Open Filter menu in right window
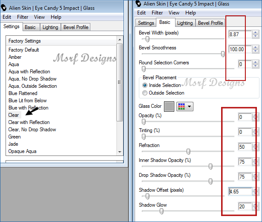The height and width of the screenshot is (222, 262). click(157, 13)
